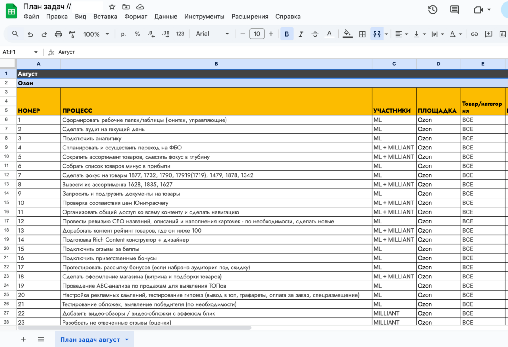This screenshot has height=347, width=508.
Task: Click the undo arrow icon
Action: [x=30, y=34]
